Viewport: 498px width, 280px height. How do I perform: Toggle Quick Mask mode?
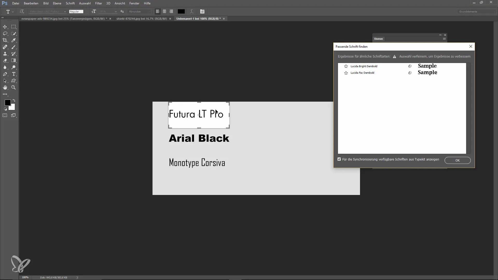[5, 115]
